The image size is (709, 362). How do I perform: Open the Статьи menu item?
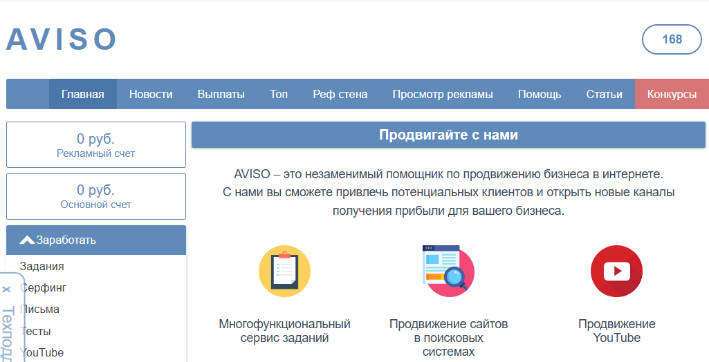click(x=604, y=95)
